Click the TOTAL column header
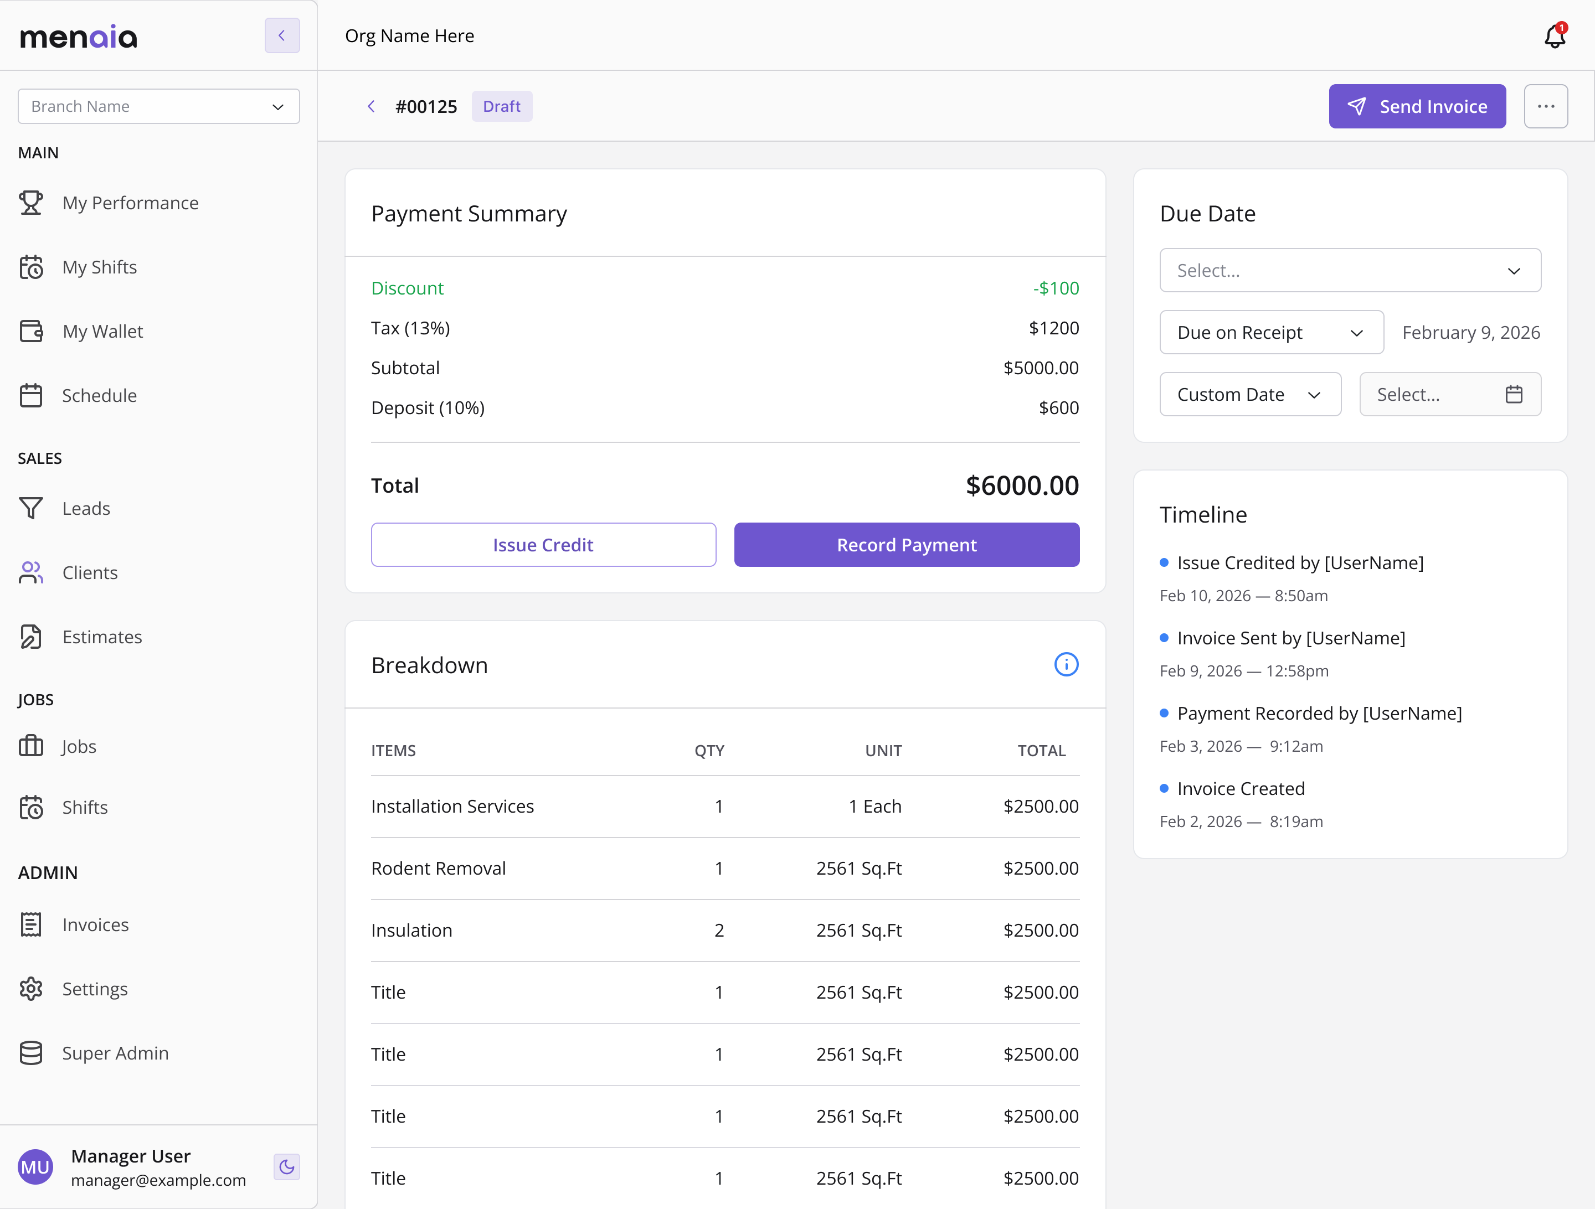1595x1209 pixels. pyautogui.click(x=1041, y=751)
